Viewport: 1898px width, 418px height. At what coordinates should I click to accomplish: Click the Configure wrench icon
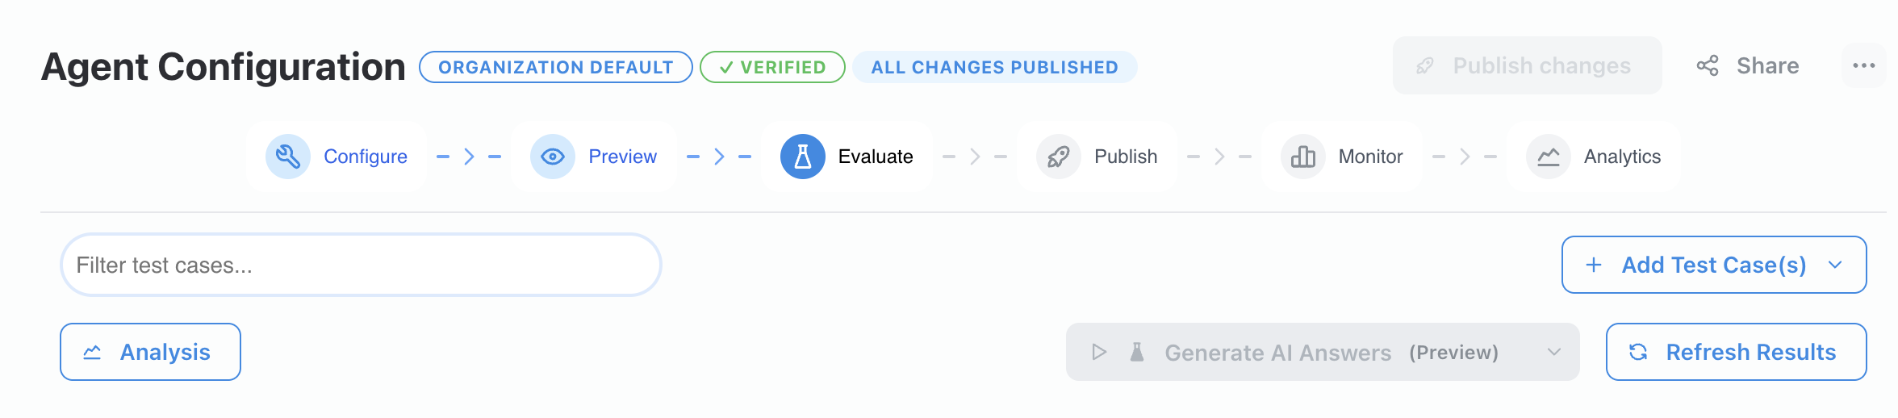tap(288, 157)
